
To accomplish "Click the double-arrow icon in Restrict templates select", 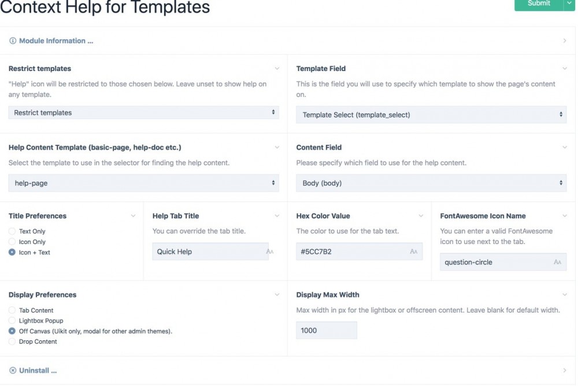I will pos(274,113).
